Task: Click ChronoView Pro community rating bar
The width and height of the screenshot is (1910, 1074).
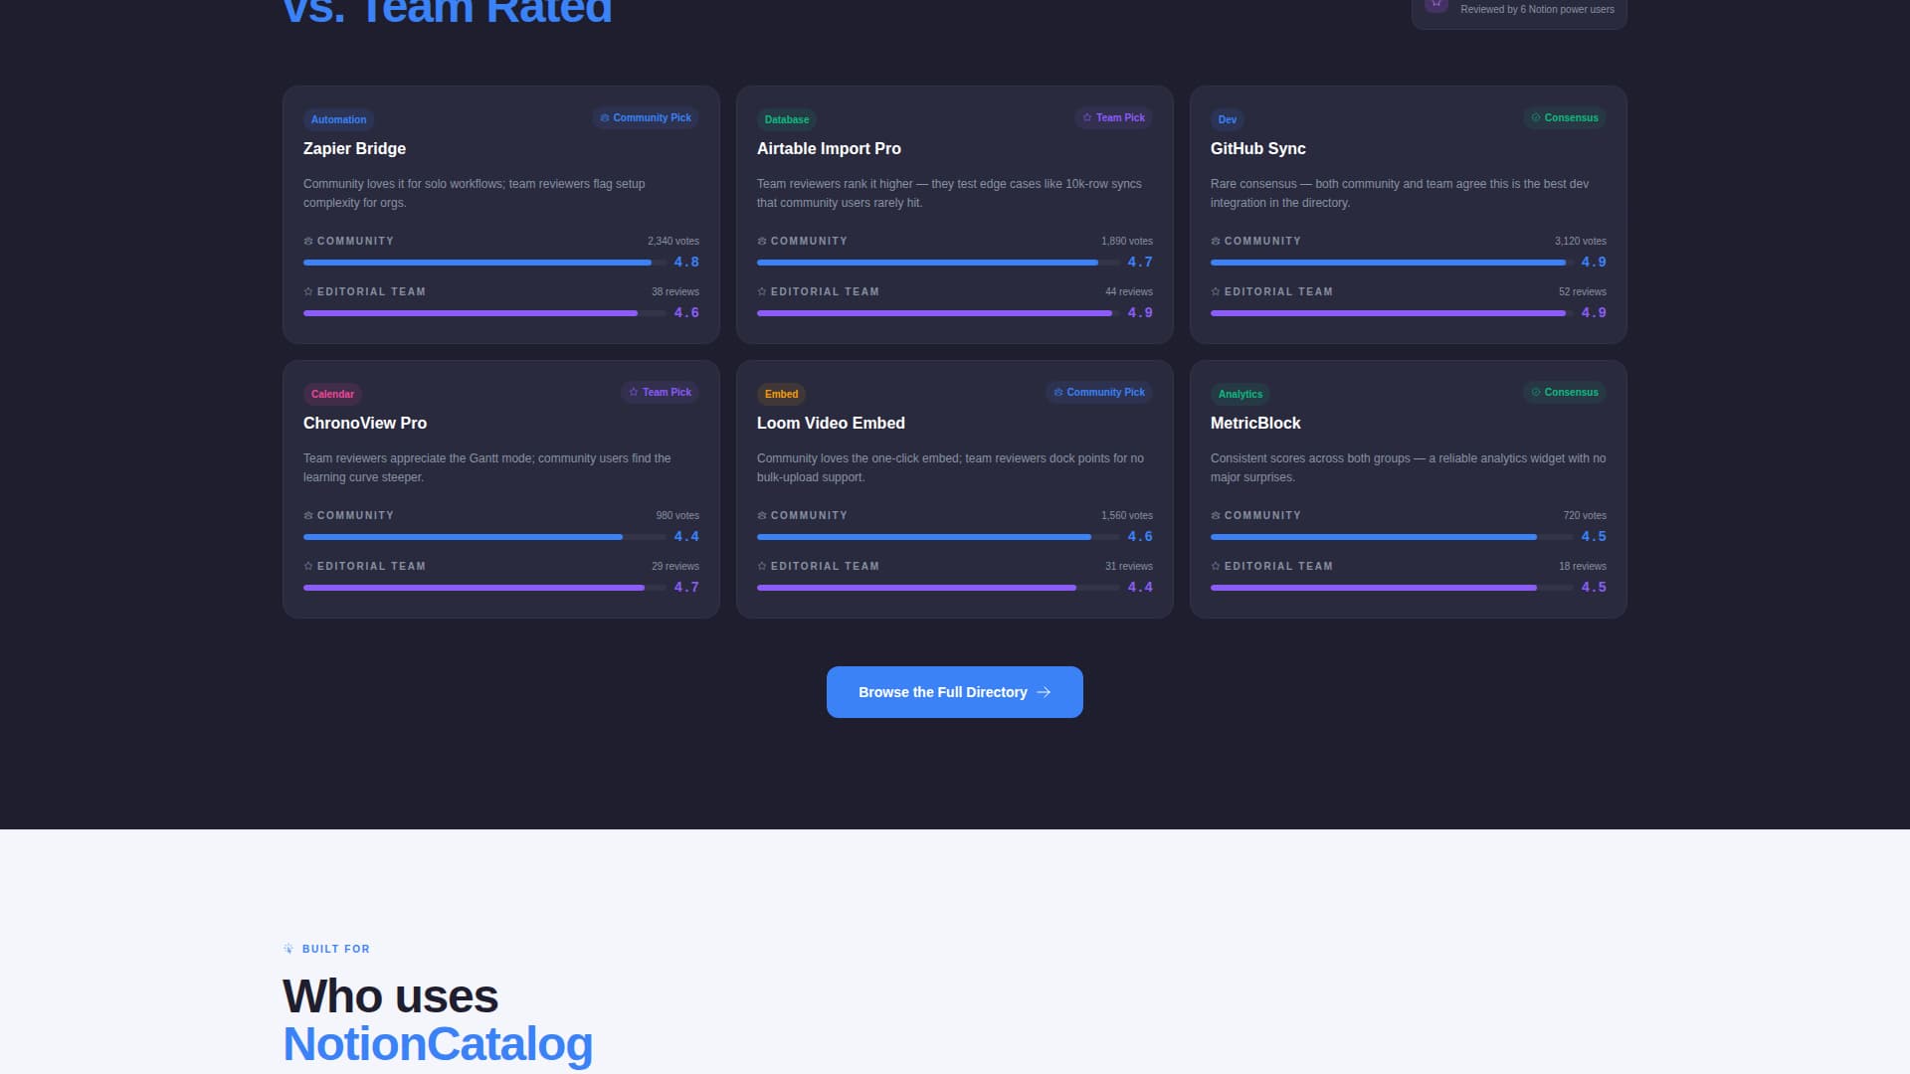Action: tap(484, 537)
